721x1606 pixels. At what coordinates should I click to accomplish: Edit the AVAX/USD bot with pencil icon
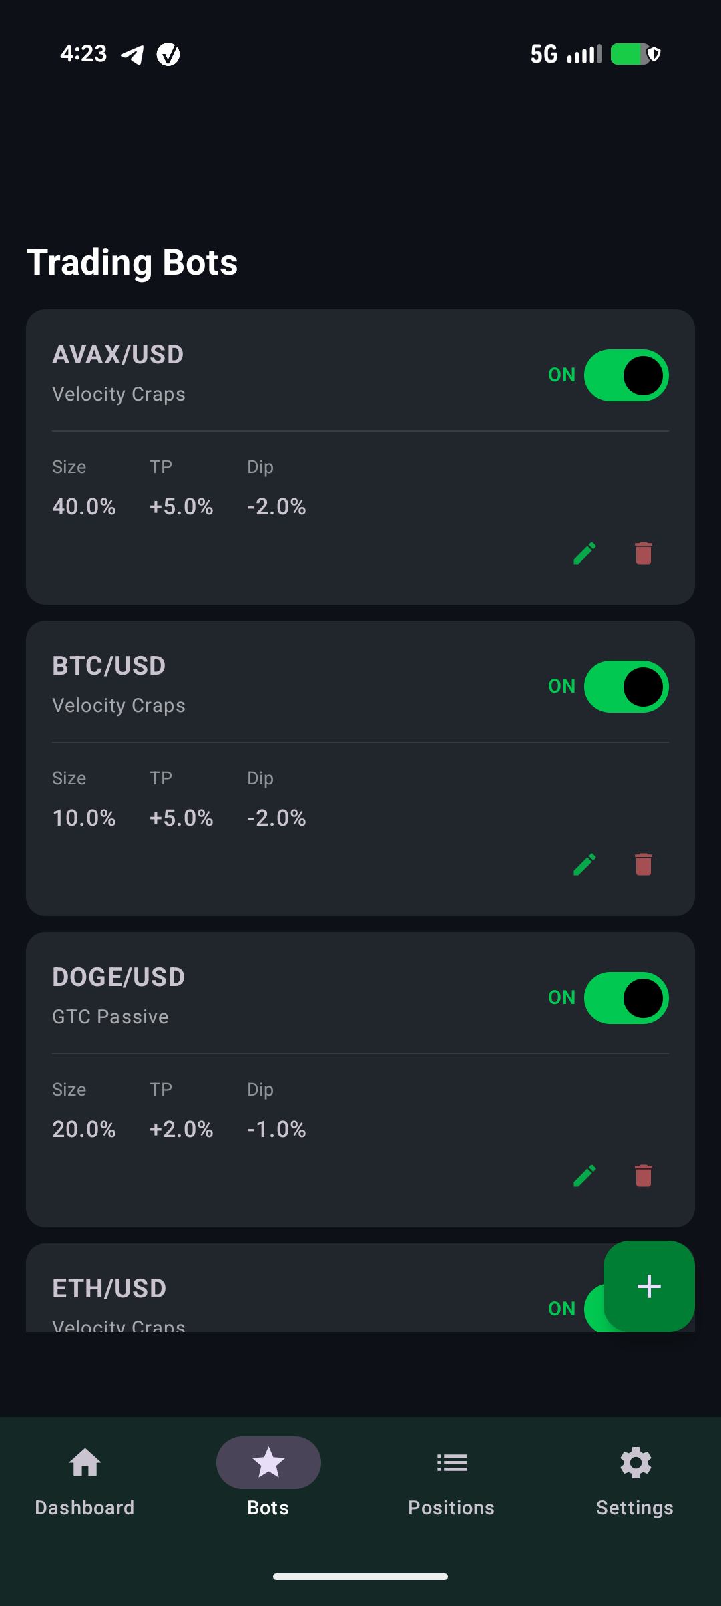(x=585, y=553)
